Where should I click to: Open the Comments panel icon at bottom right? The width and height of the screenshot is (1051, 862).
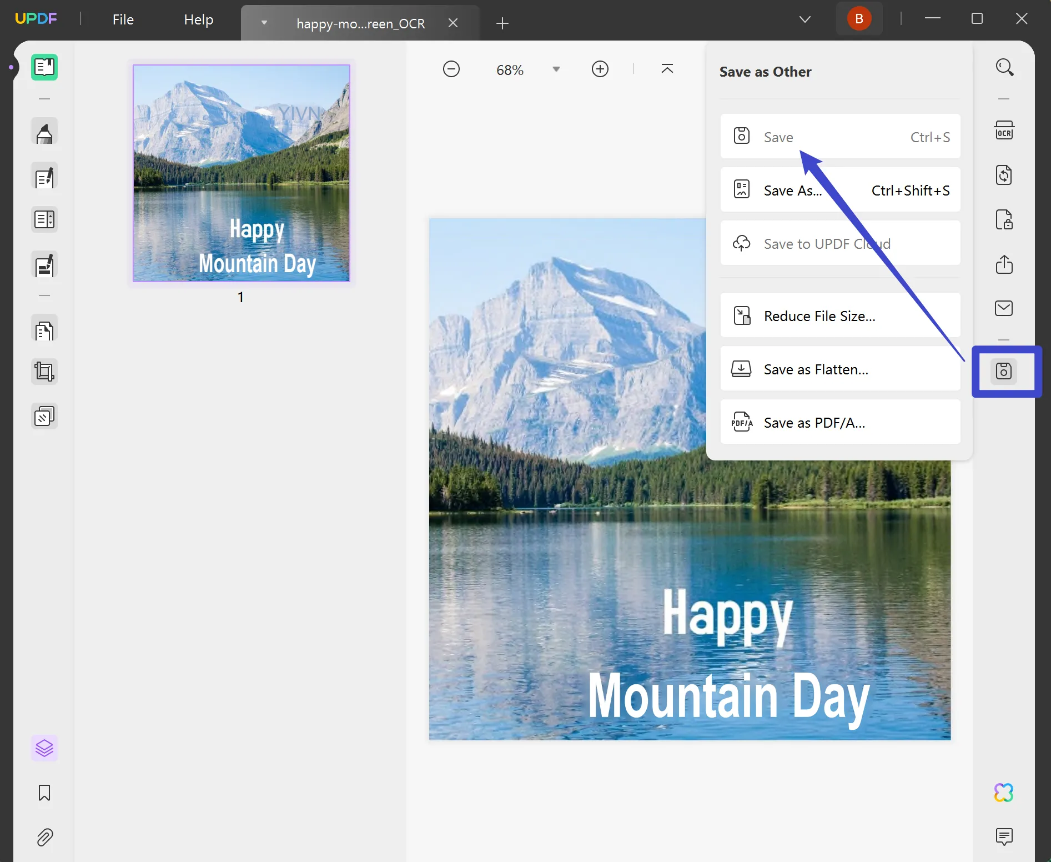[x=1004, y=837]
